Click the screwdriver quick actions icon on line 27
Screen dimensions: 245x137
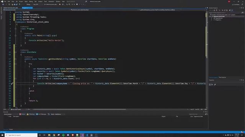pos(12,83)
